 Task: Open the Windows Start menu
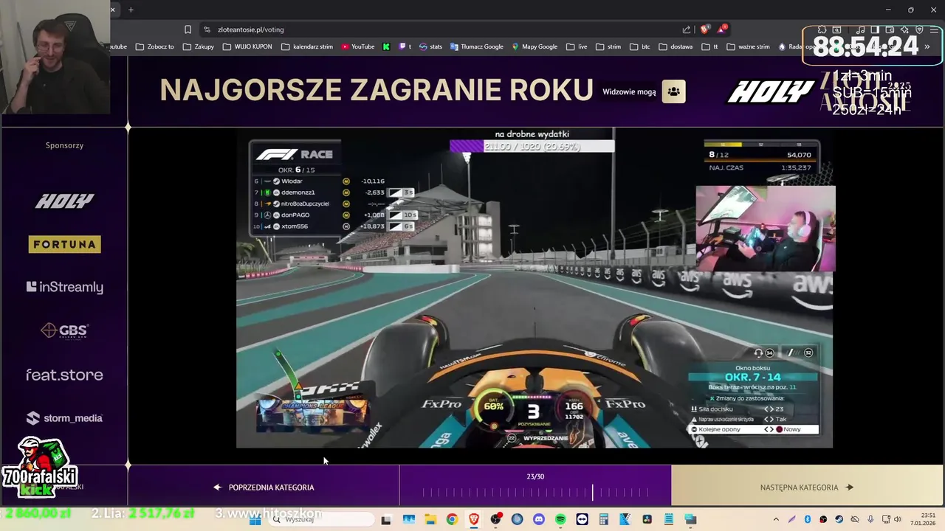coord(255,519)
